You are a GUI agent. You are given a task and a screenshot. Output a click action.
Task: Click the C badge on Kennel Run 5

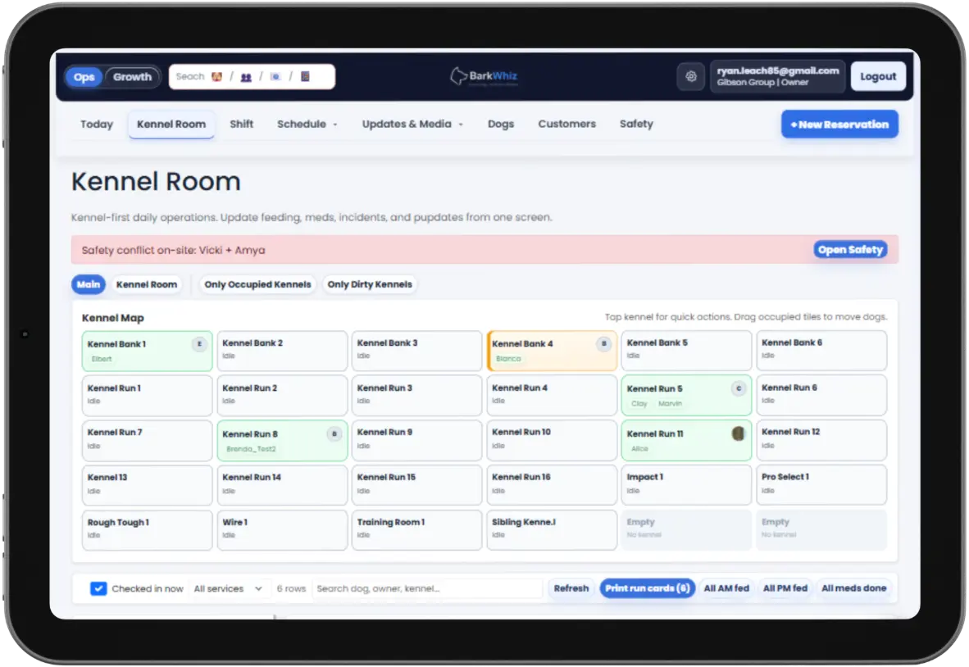coord(739,388)
